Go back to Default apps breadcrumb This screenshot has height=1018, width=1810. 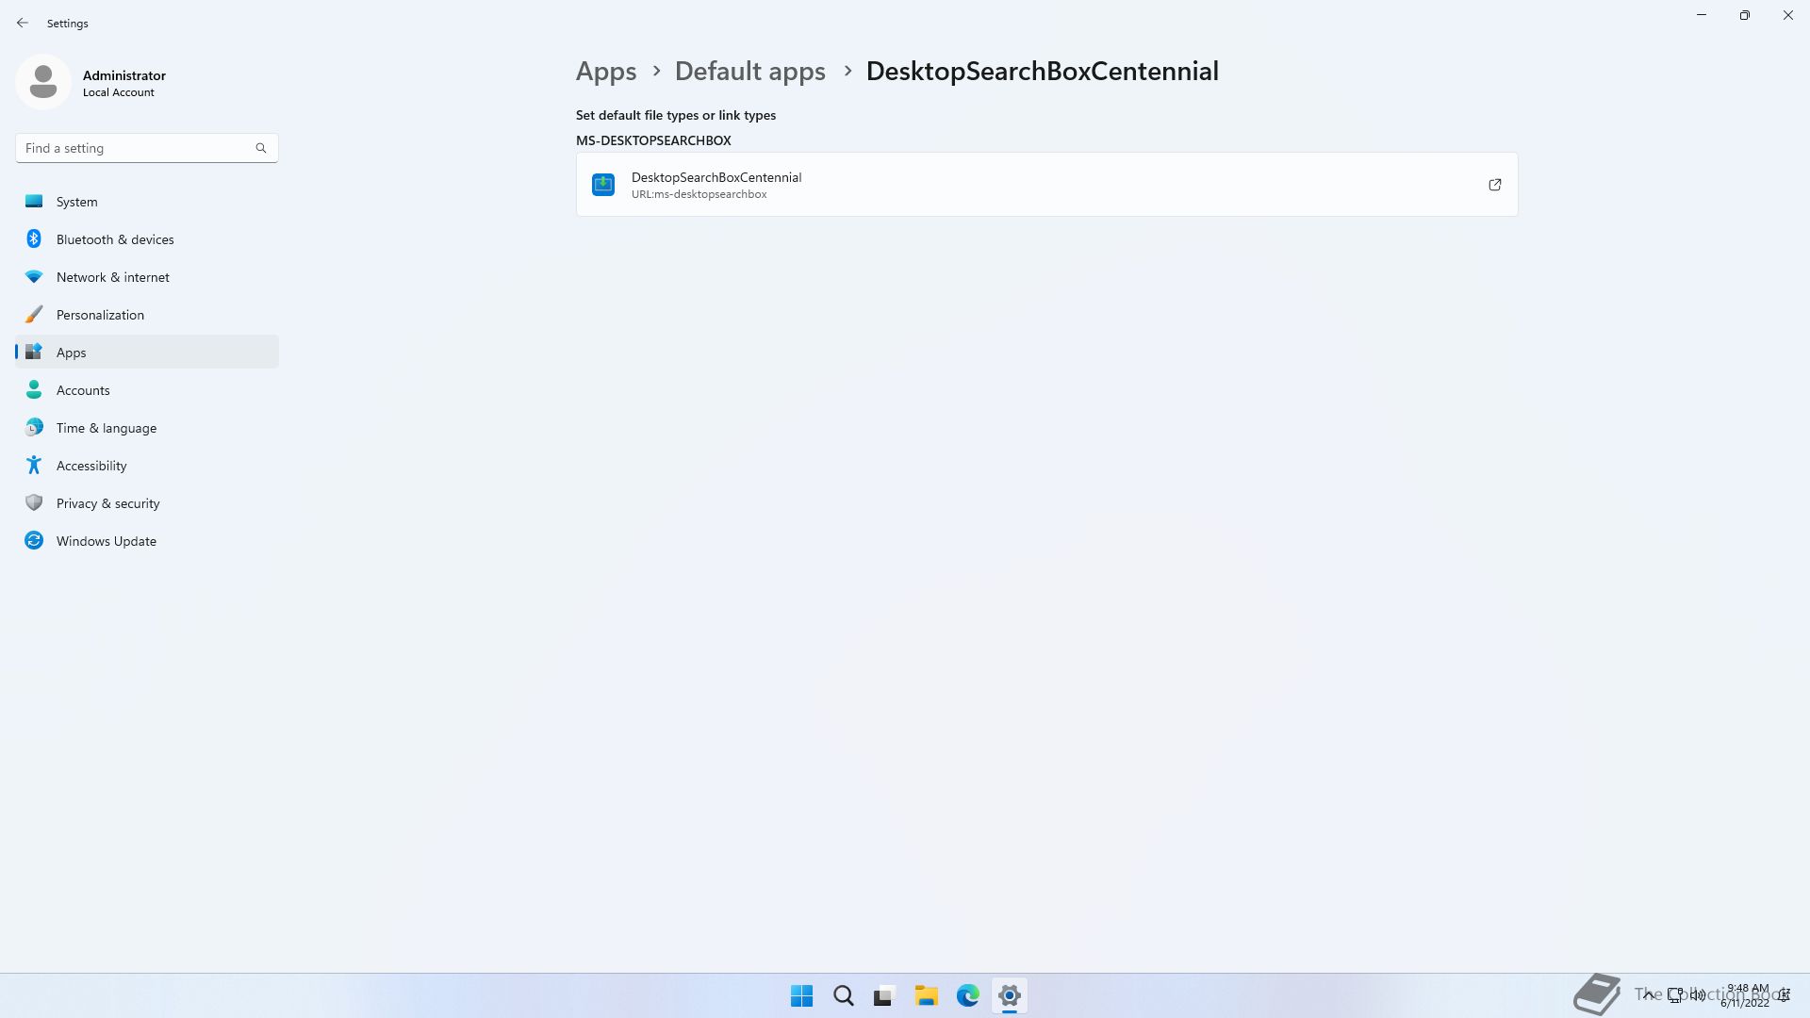[749, 72]
